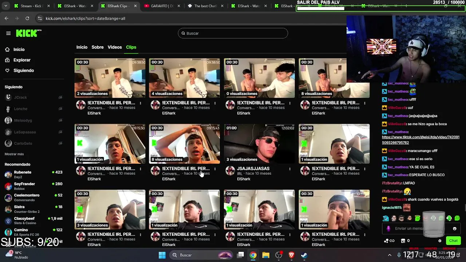
Task: Click the KICK logo
Action: point(28,33)
